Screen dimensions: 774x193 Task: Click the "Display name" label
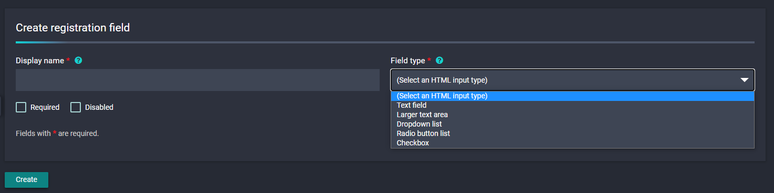click(x=40, y=61)
